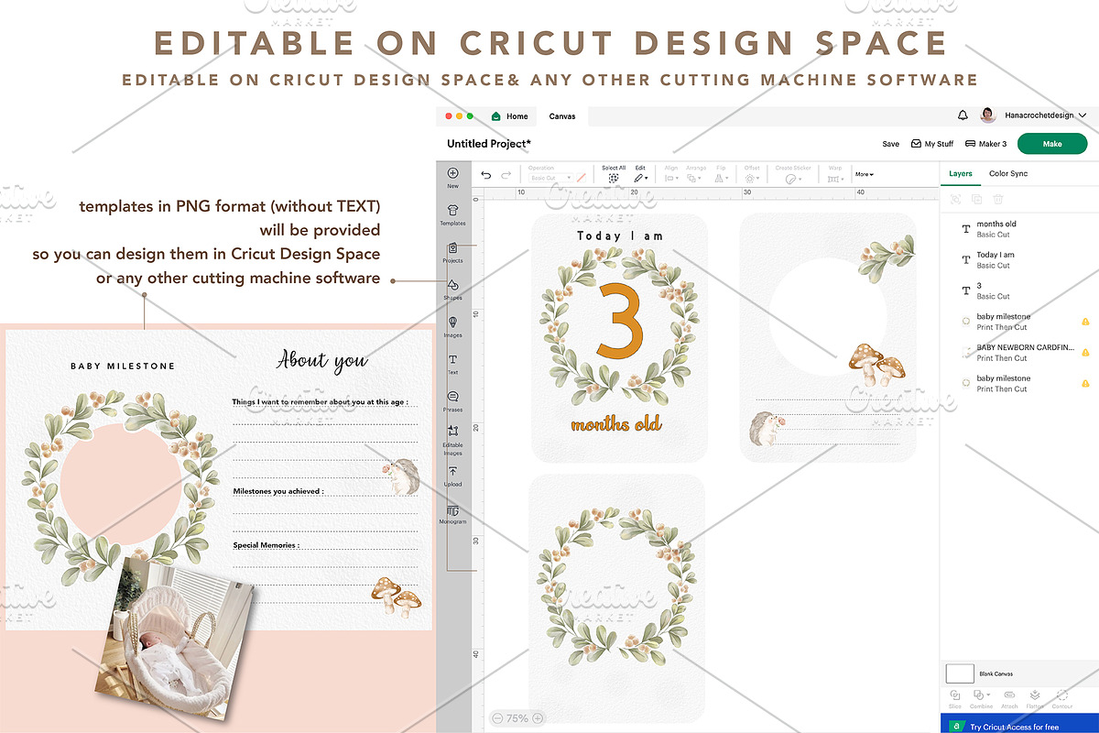
Task: Redo the last action
Action: 506,175
